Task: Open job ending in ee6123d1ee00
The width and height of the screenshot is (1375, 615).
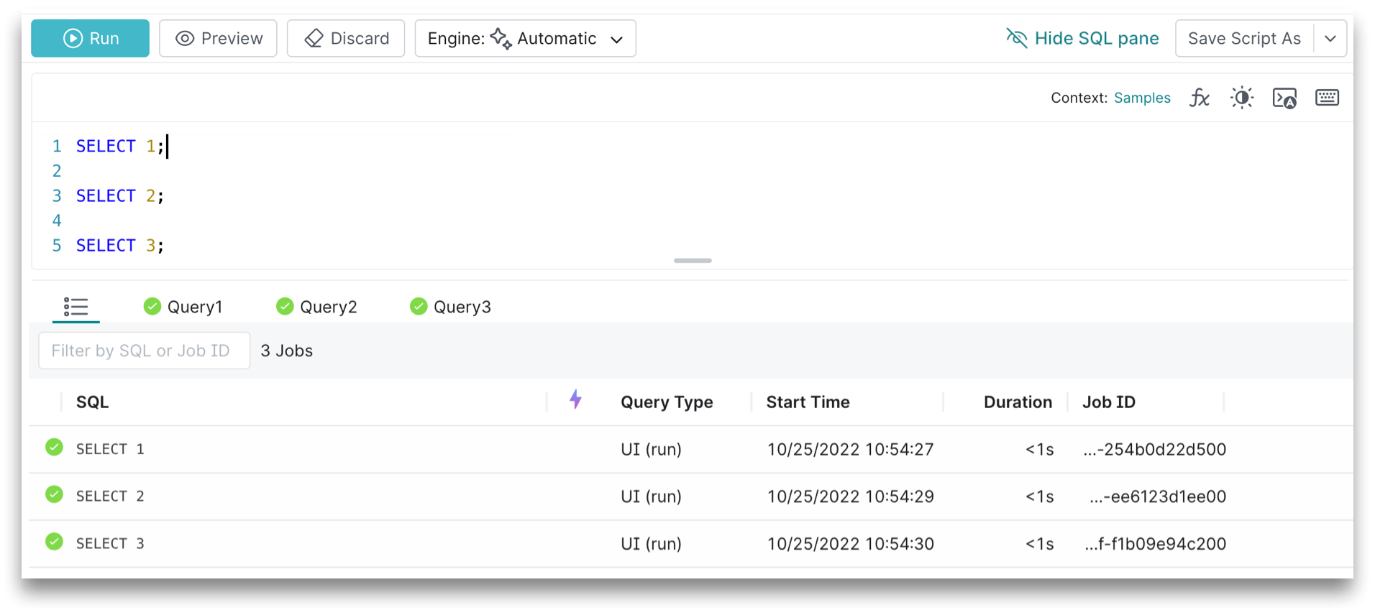Action: click(x=1157, y=496)
